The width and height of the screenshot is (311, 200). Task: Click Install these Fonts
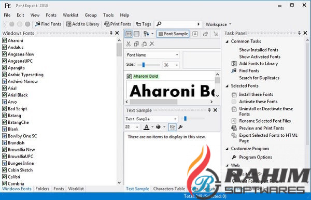pyautogui.click(x=256, y=94)
